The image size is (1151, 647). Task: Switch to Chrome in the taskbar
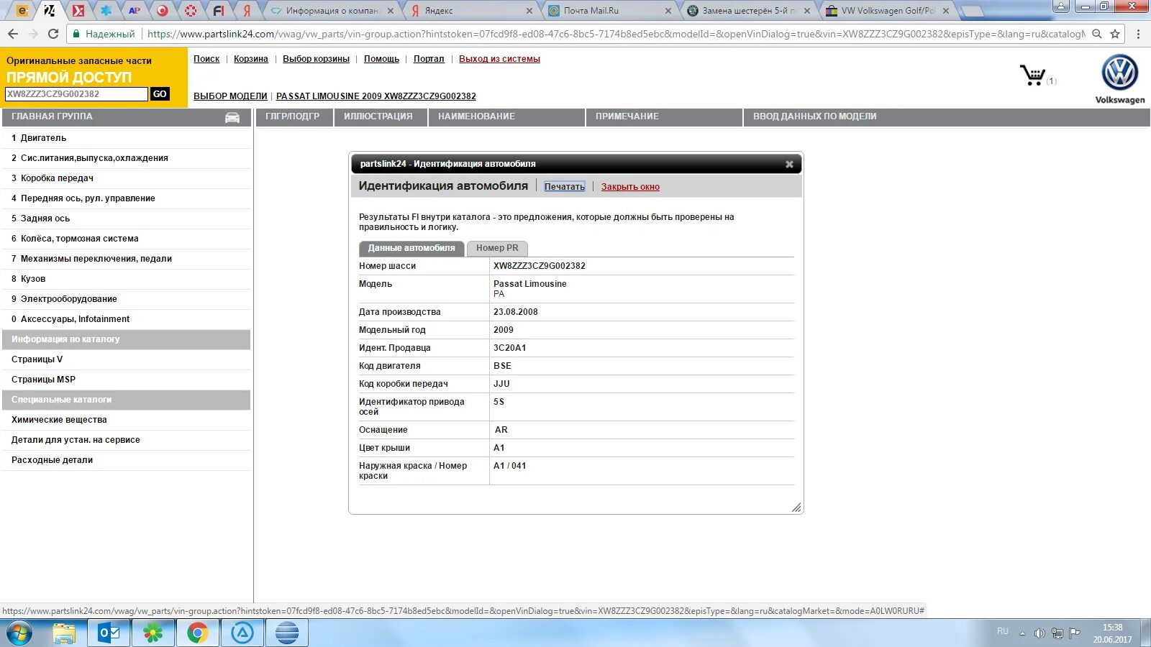(x=198, y=633)
